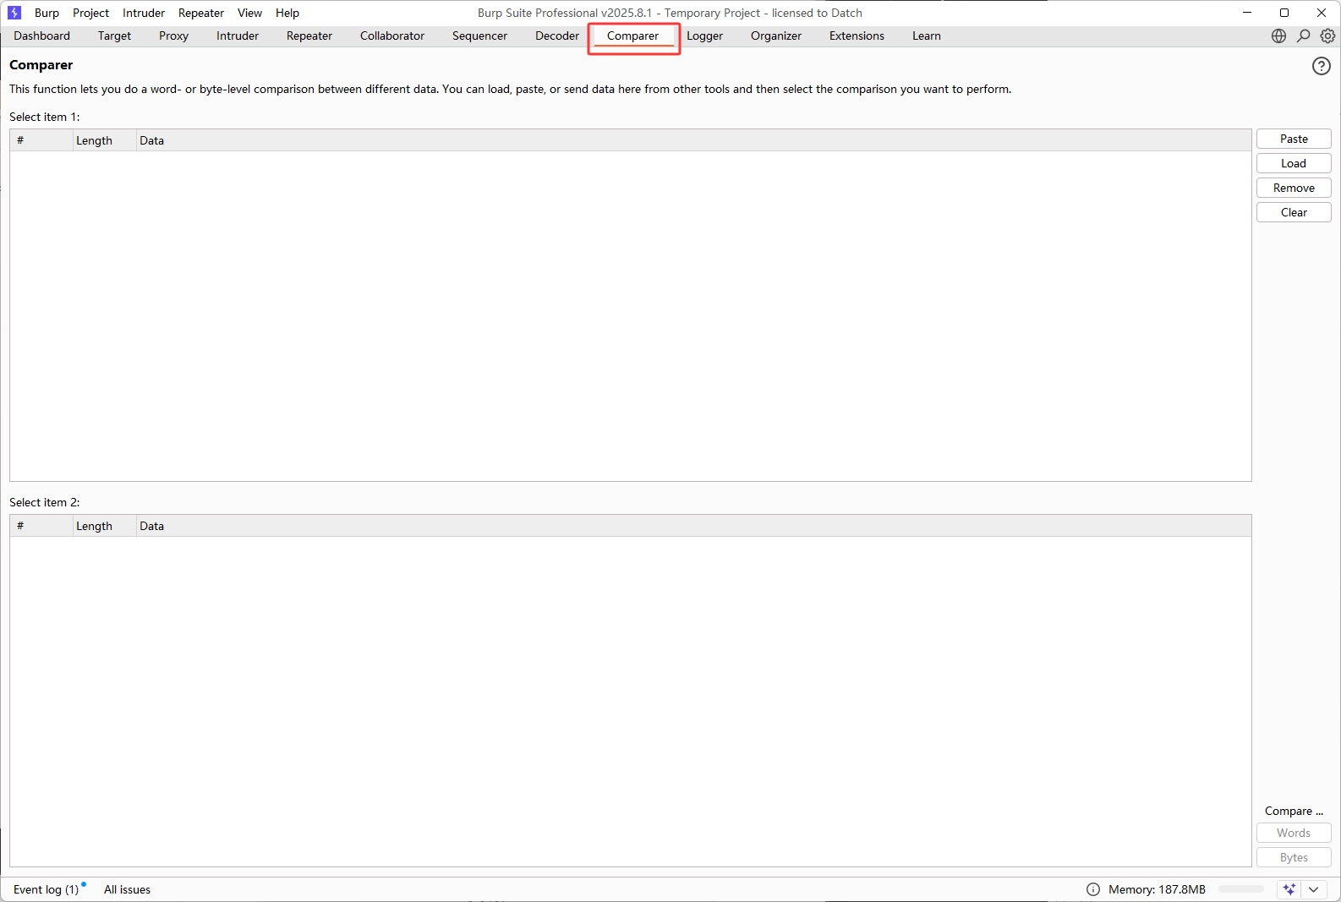Open the View menu
This screenshot has width=1341, height=902.
coord(249,13)
